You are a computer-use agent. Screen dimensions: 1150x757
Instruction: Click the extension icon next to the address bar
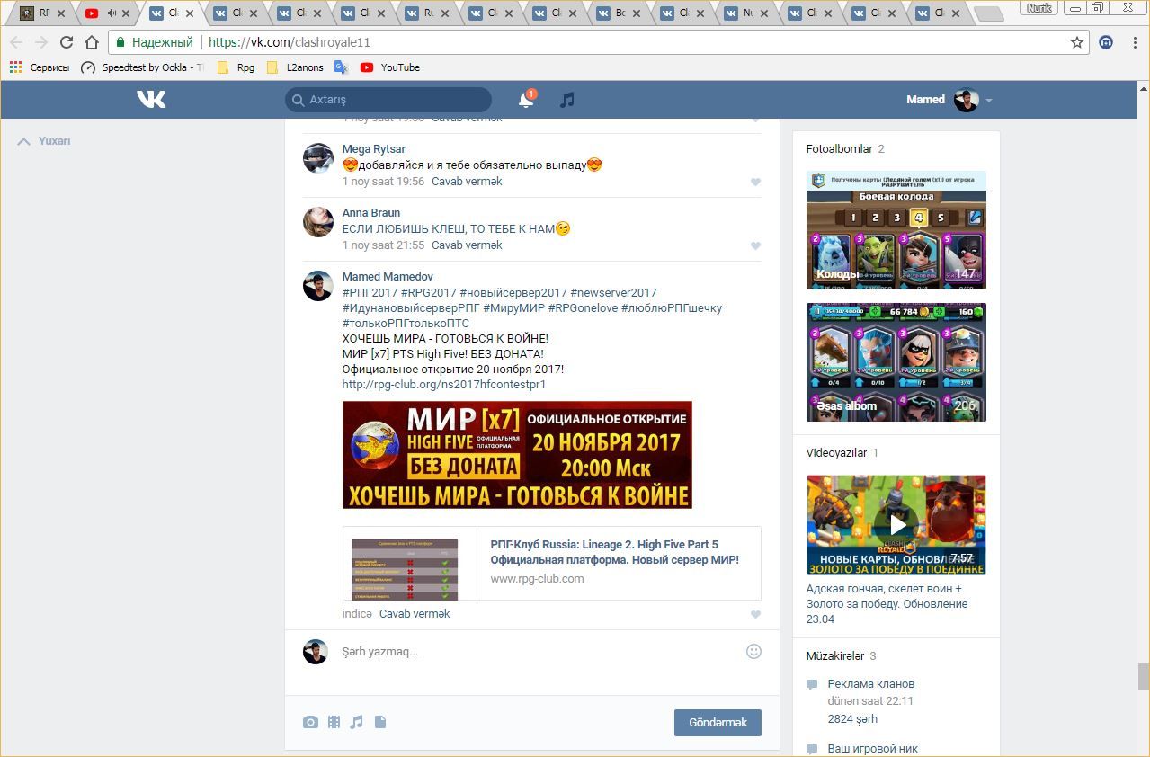(1106, 42)
